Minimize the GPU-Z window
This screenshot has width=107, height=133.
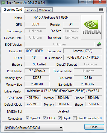82,2
